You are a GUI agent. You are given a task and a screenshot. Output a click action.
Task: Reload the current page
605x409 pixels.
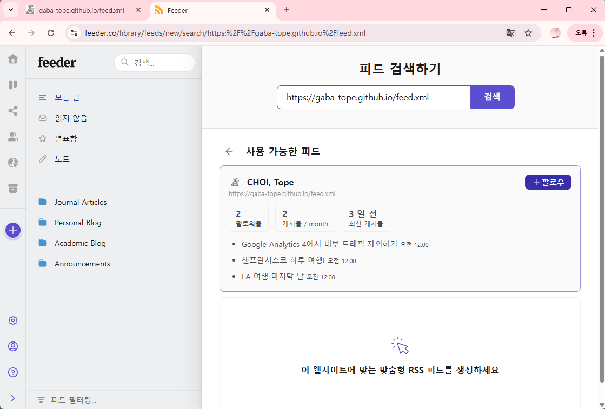[x=50, y=33]
